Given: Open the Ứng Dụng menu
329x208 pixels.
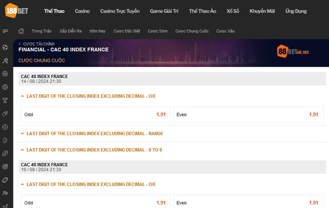Looking at the screenshot, I should pos(296,11).
